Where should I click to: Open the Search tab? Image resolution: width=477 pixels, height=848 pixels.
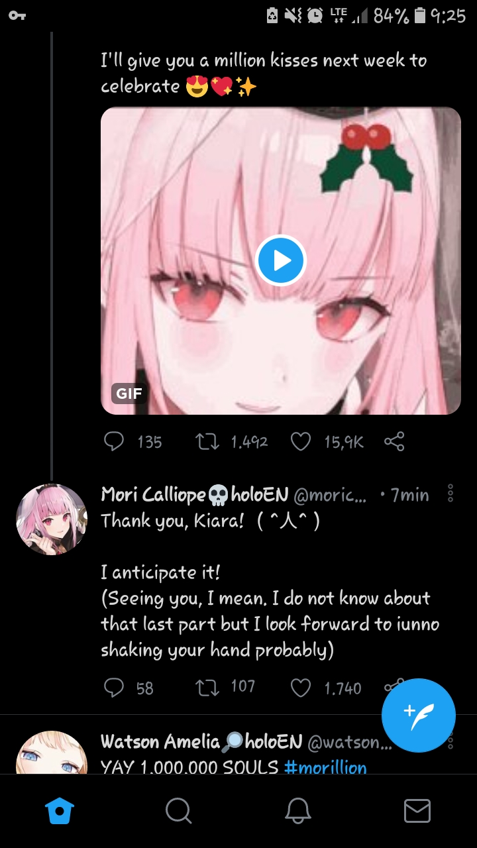179,810
